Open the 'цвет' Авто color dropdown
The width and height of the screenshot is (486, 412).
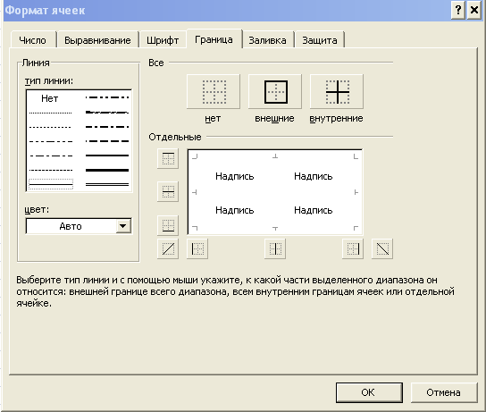[123, 226]
